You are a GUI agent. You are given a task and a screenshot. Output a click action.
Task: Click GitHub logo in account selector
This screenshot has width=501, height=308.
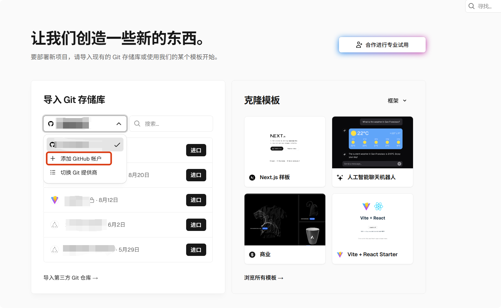pyautogui.click(x=51, y=124)
